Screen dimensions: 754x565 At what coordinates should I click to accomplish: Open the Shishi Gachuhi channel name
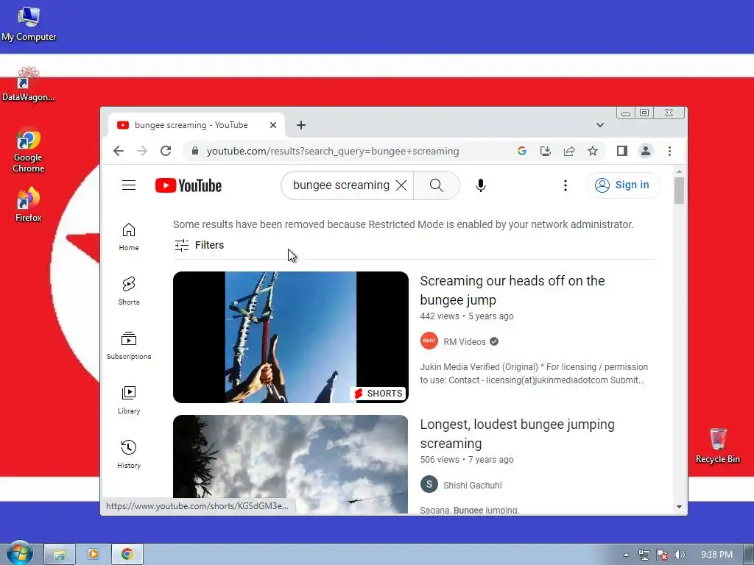472,486
